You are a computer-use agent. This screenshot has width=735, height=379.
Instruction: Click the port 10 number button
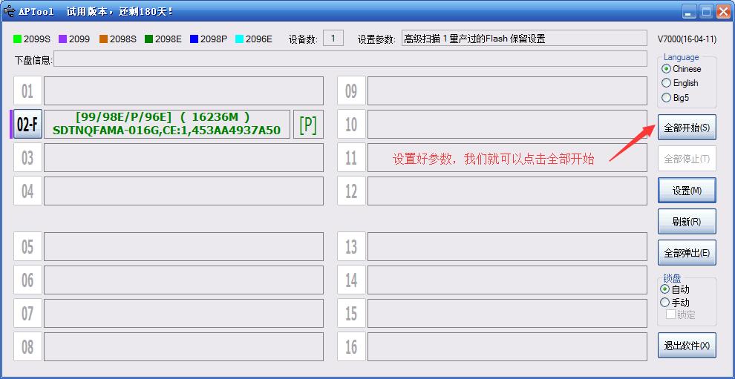click(352, 124)
